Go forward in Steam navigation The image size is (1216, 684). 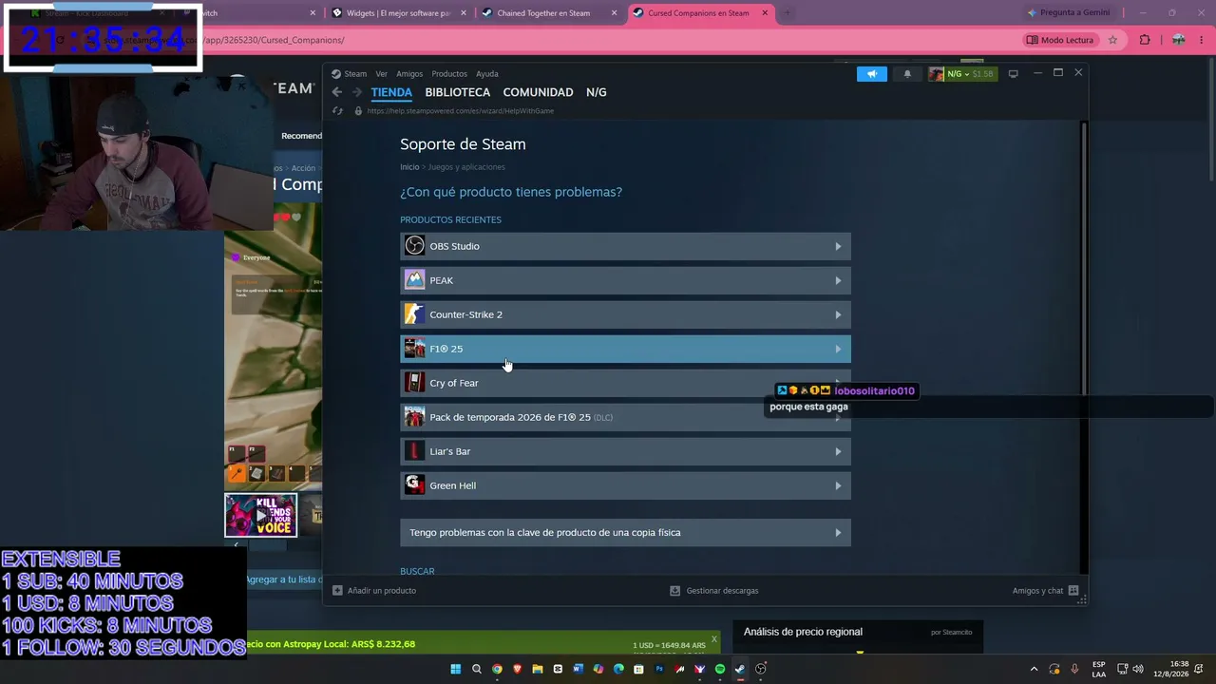[x=357, y=92]
